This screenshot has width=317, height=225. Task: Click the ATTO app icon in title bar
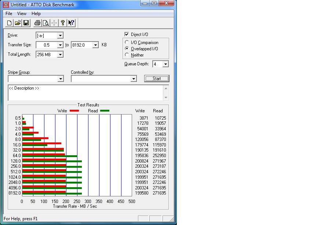(6, 5)
